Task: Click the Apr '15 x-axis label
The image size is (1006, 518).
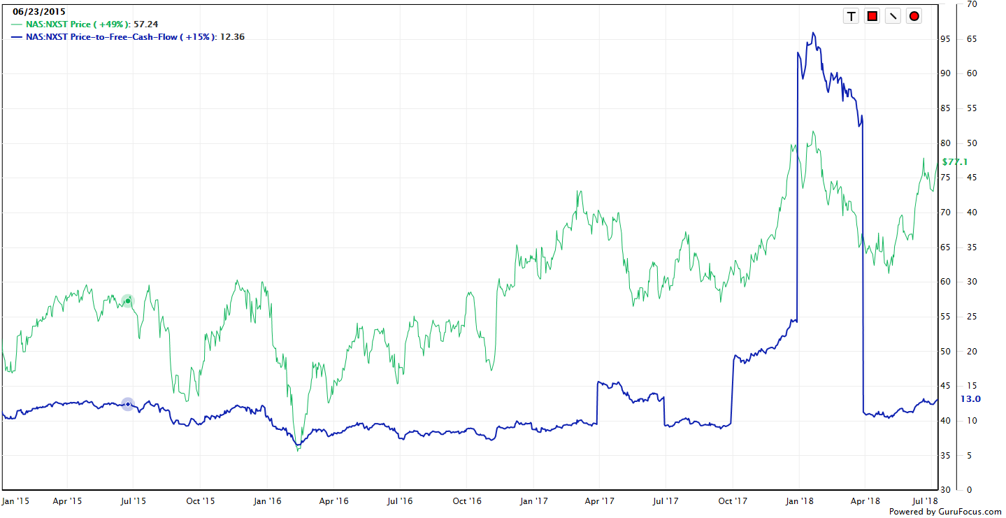Action: pos(68,501)
